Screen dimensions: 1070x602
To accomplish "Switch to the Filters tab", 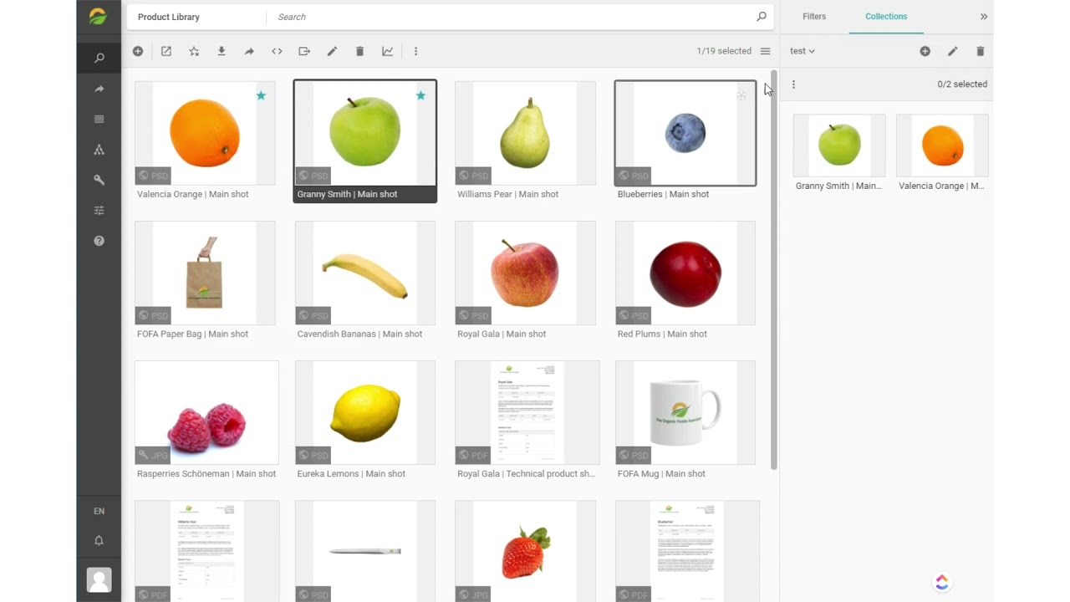I will 814,17.
